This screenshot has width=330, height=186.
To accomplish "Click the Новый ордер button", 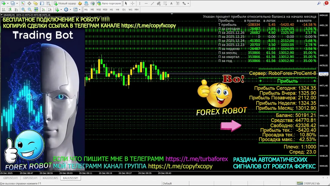I will pyautogui.click(x=65, y=3).
